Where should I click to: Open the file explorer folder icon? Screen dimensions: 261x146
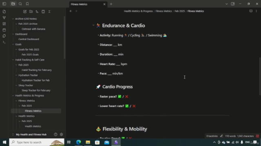click(x=13, y=4)
